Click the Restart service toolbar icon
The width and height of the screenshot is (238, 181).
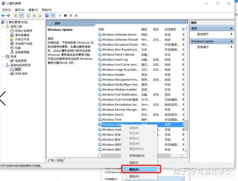(76, 15)
